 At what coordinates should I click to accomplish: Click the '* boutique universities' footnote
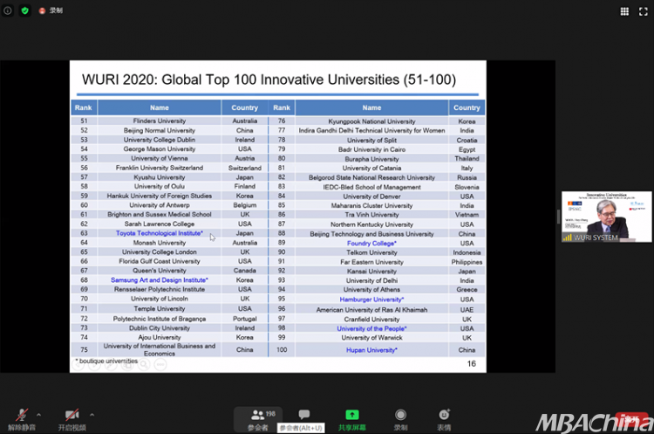coord(106,361)
